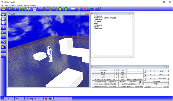Click the BACK command button

[103, 73]
